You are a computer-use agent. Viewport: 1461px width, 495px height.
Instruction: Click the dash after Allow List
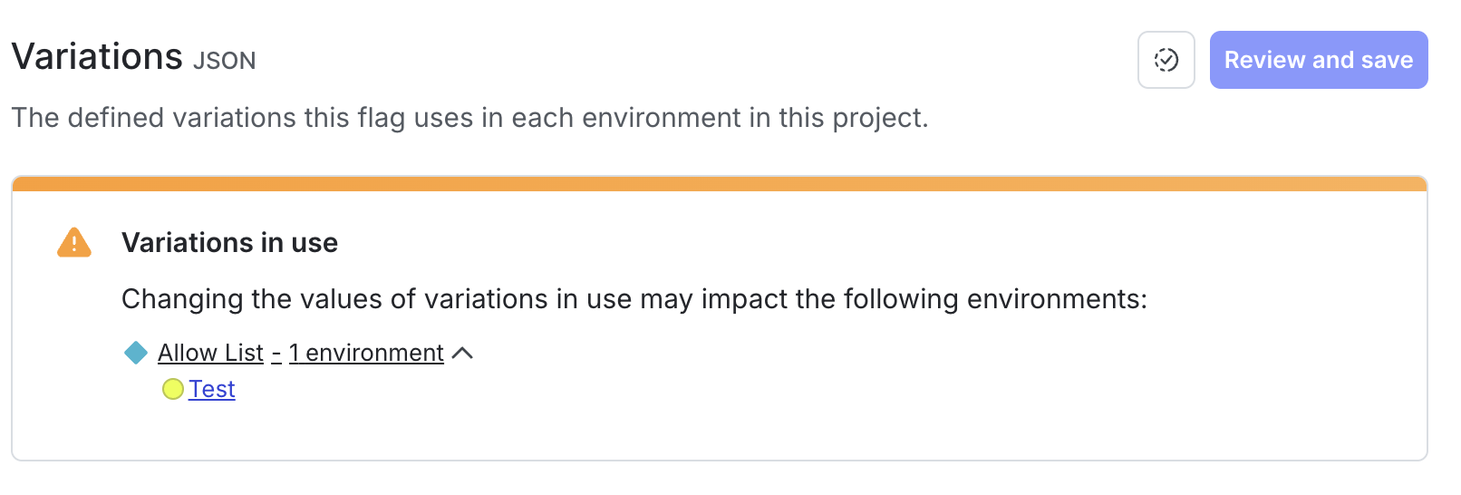point(276,354)
